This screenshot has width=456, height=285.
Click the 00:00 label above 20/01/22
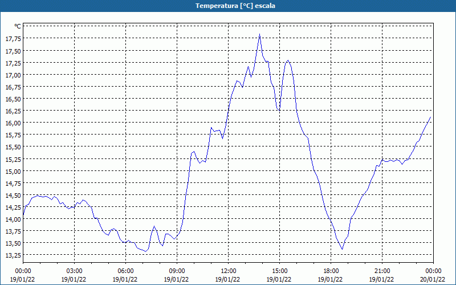pos(433,271)
